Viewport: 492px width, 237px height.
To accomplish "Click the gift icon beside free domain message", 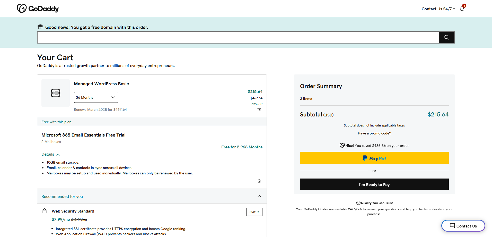I will pos(40,27).
